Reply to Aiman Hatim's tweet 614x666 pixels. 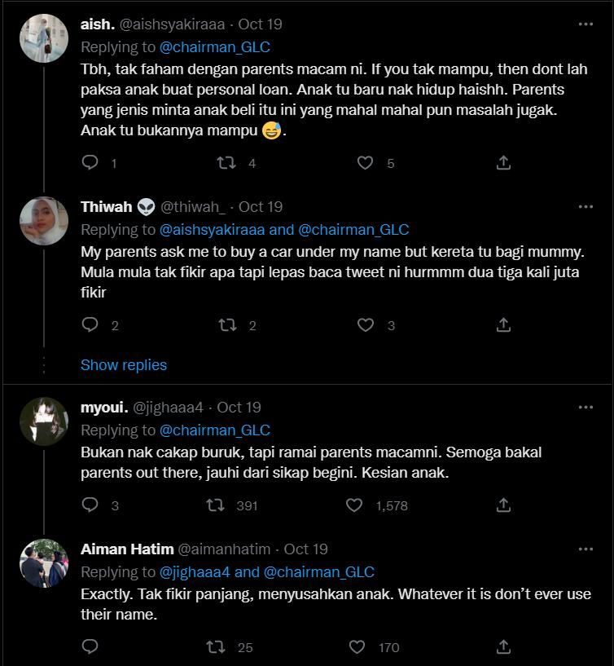pos(90,646)
